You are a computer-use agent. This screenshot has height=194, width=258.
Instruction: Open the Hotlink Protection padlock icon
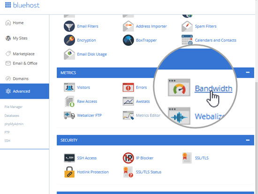pos(69,172)
